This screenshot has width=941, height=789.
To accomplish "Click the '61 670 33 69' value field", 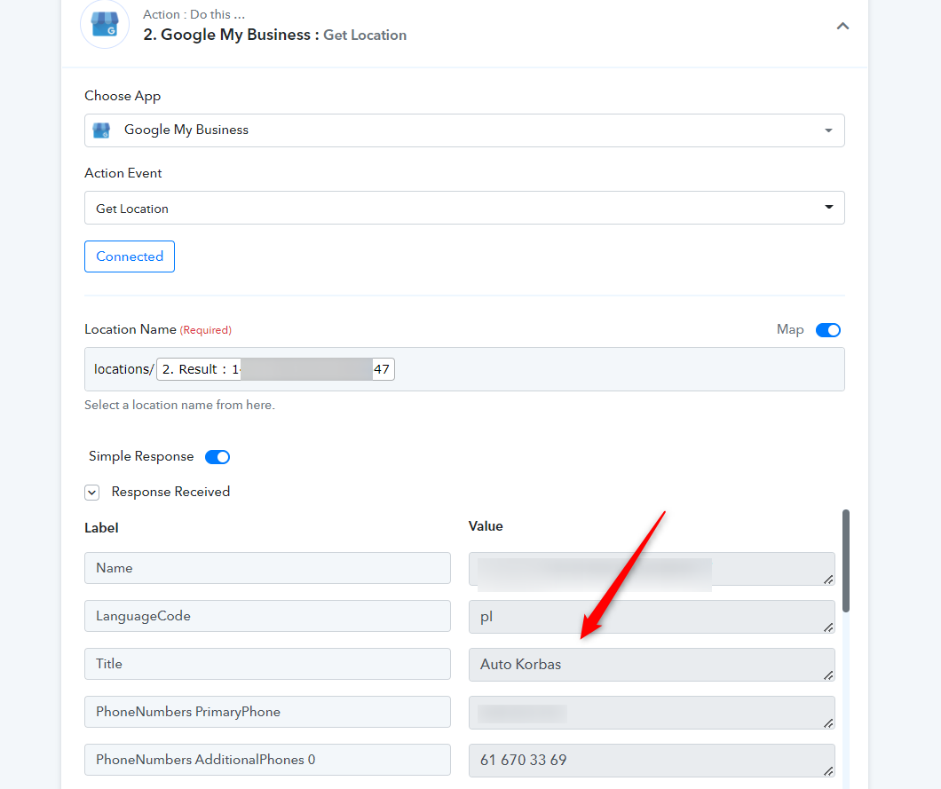I will pos(652,761).
